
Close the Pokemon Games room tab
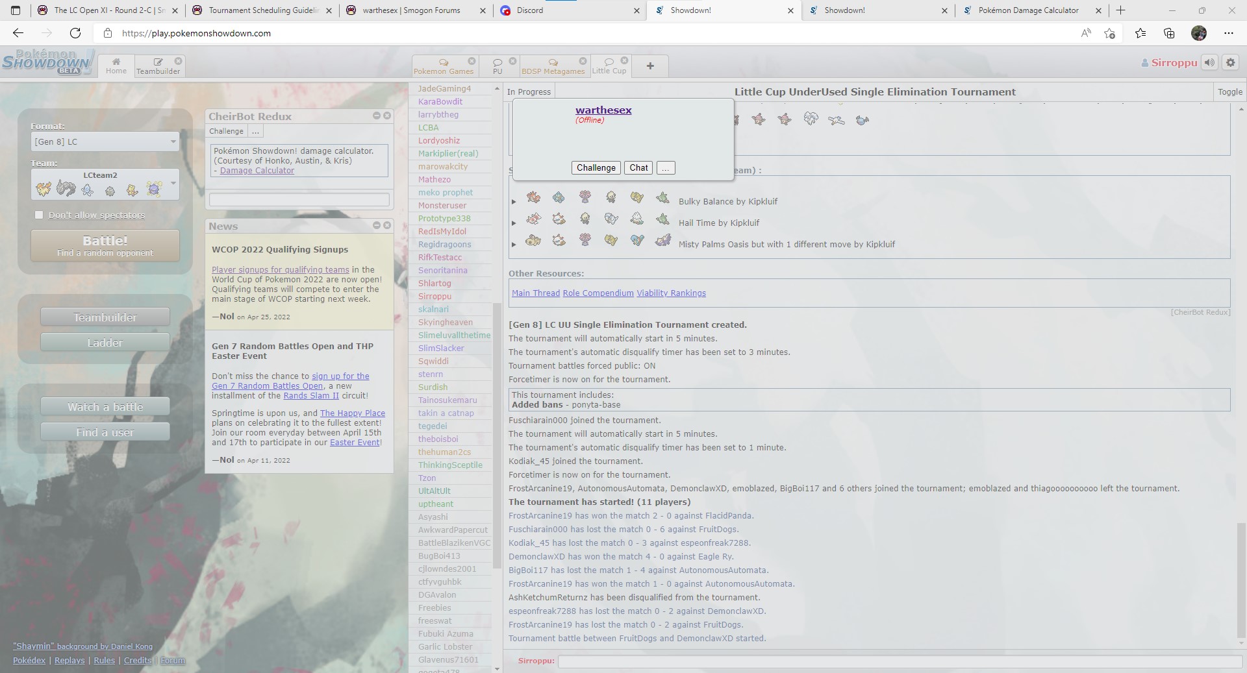(472, 61)
